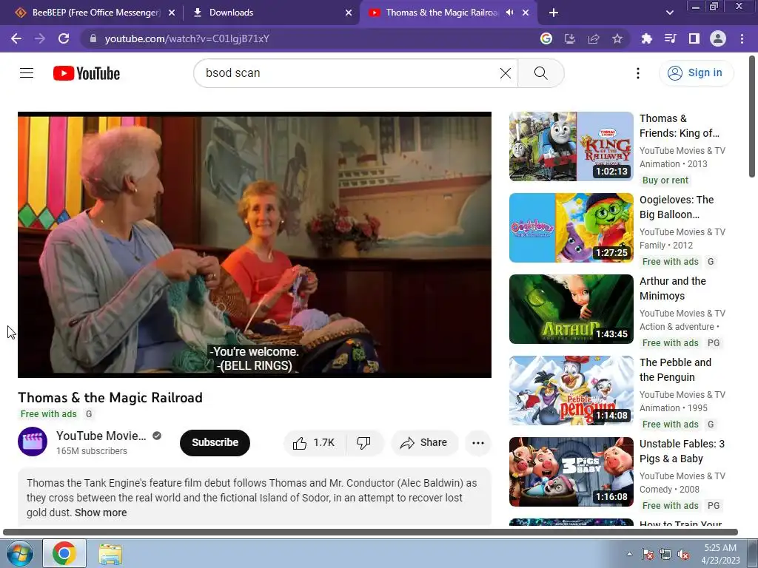758x568 pixels.
Task: Click muted volume tray icon
Action: [x=683, y=554]
